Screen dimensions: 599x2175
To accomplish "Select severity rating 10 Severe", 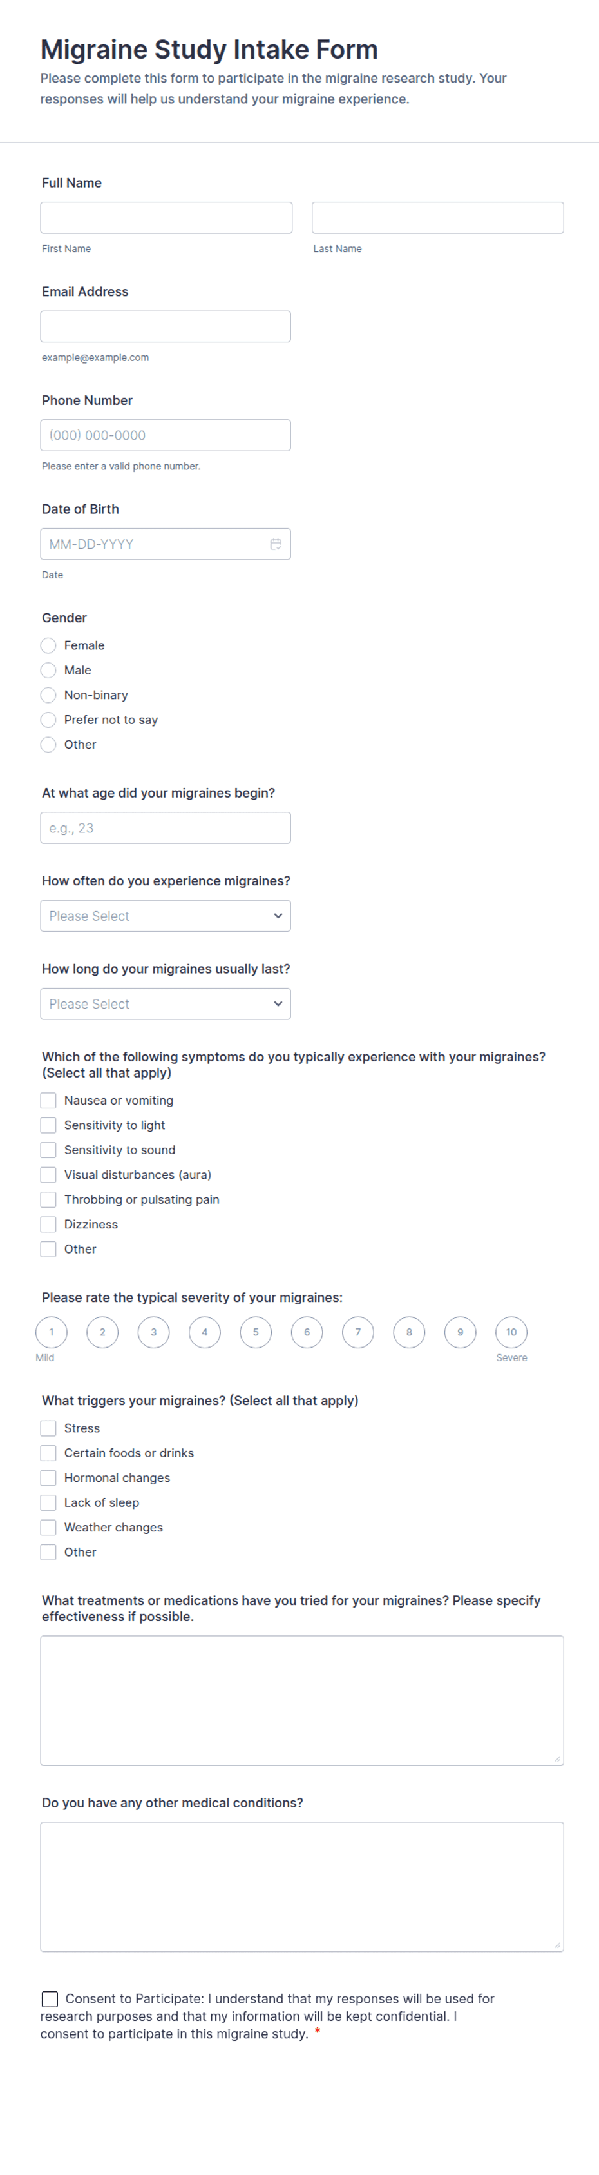I will click(x=511, y=1332).
